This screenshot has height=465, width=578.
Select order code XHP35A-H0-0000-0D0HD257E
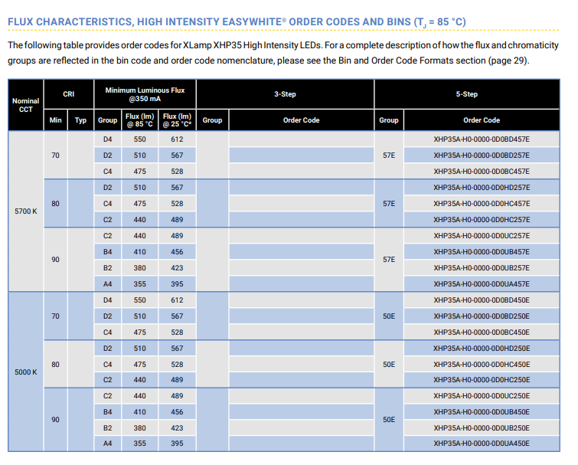point(482,188)
